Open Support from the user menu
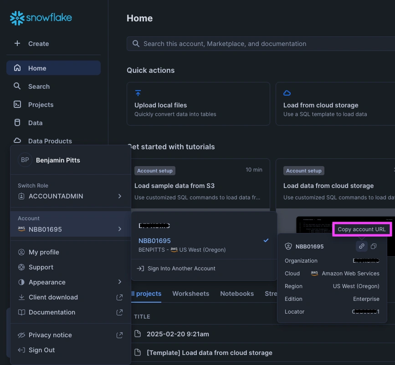Image resolution: width=395 pixels, height=365 pixels. pos(71,267)
